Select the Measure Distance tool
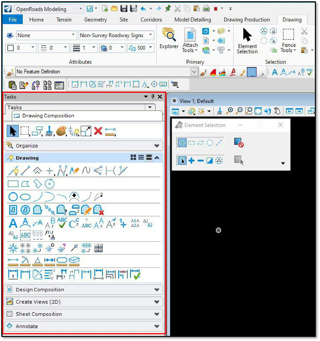Screen dimensions: 320x341 coord(13,262)
